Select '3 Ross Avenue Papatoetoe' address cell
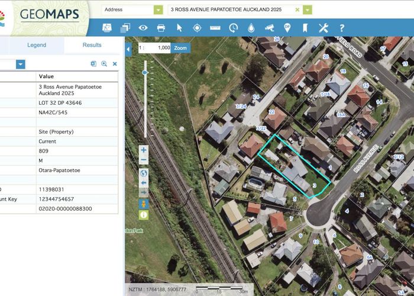 pos(77,90)
